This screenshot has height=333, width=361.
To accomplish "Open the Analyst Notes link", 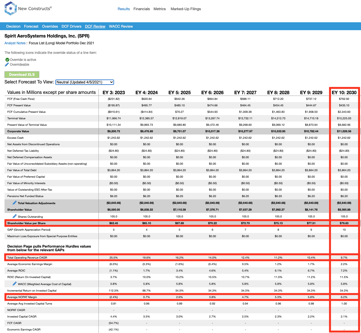I will (x=15, y=43).
